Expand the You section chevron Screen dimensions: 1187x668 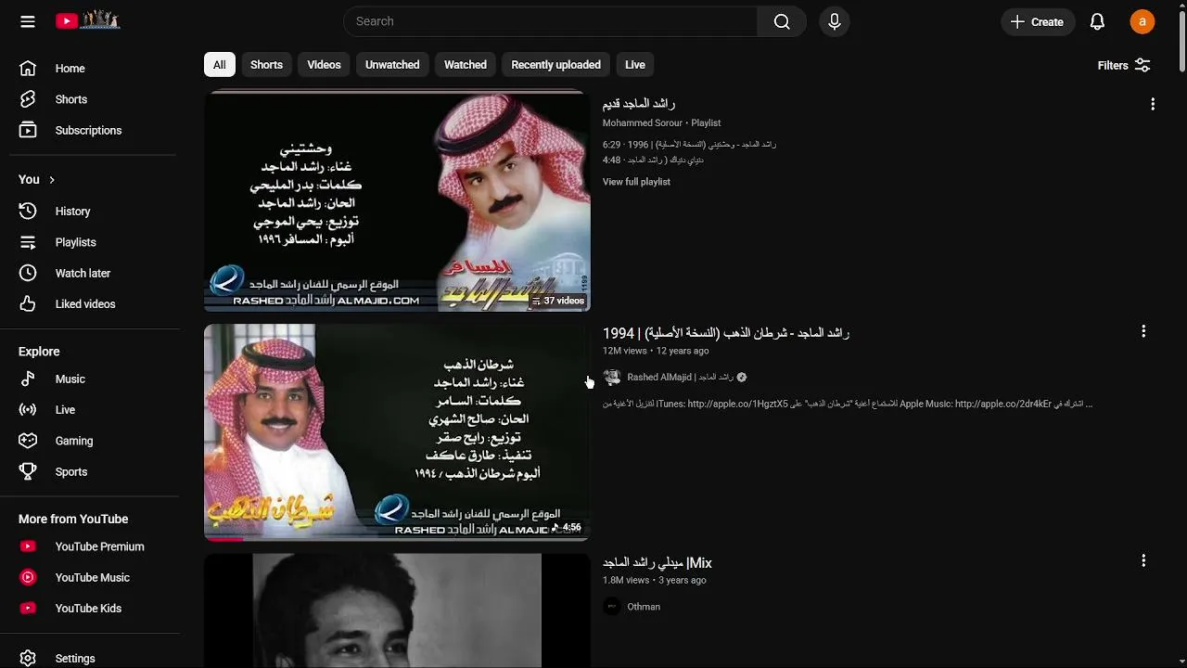(52, 179)
